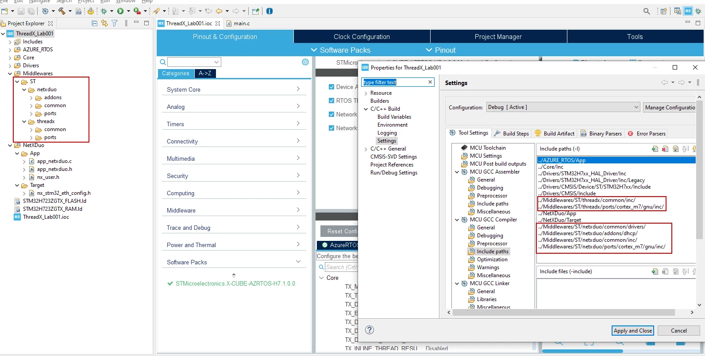The image size is (705, 356).
Task: Toggle the RTOS ThreadX checkbox
Action: (331, 101)
